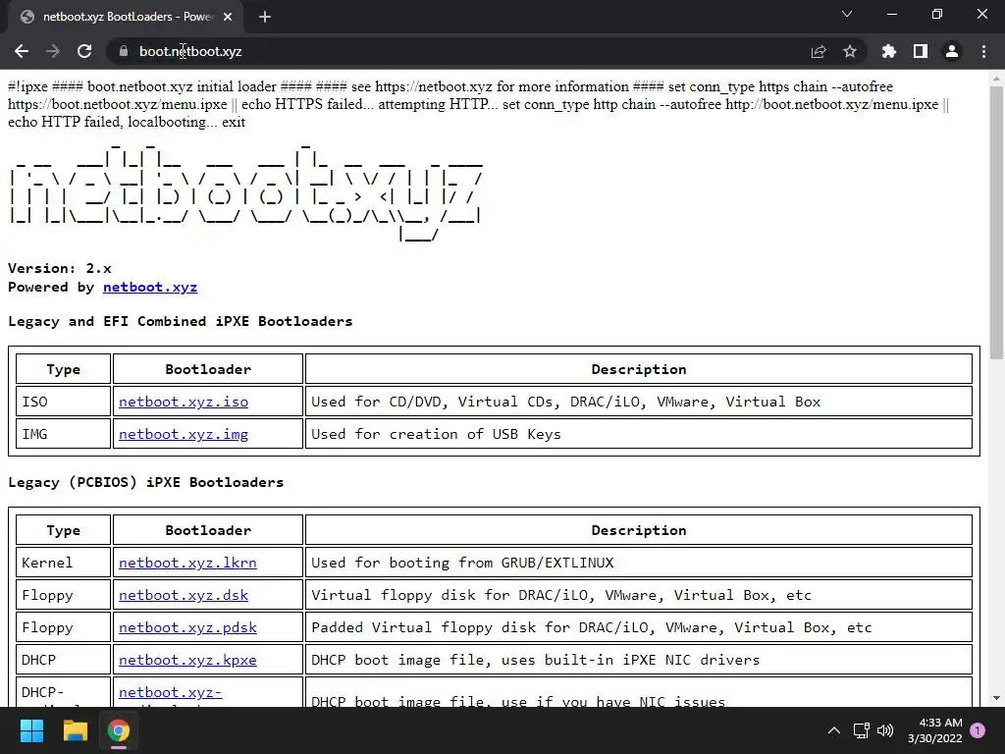Click the Kernel type cell
This screenshot has width=1005, height=754.
pyautogui.click(x=64, y=563)
